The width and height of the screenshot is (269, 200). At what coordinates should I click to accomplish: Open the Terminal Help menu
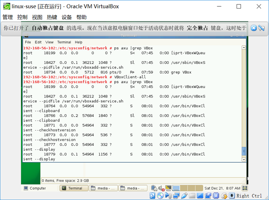78,42
